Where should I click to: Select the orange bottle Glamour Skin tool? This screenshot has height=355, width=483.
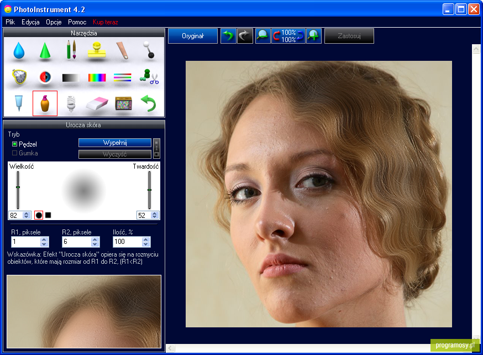tap(45, 103)
